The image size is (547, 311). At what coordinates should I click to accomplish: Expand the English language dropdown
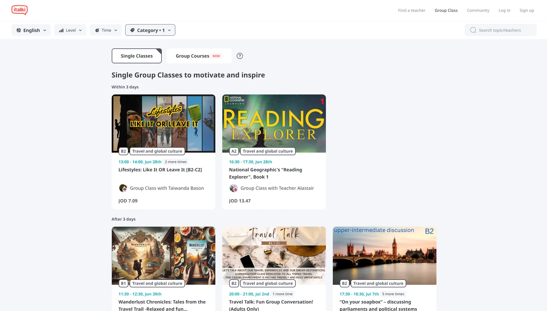click(x=31, y=30)
